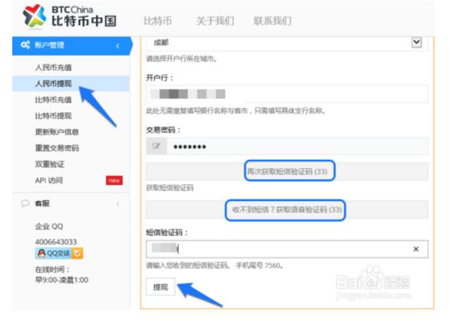Viewport: 473px width, 330px height.
Task: Click 收不到短信？获取语音验证码 button
Action: pos(287,210)
